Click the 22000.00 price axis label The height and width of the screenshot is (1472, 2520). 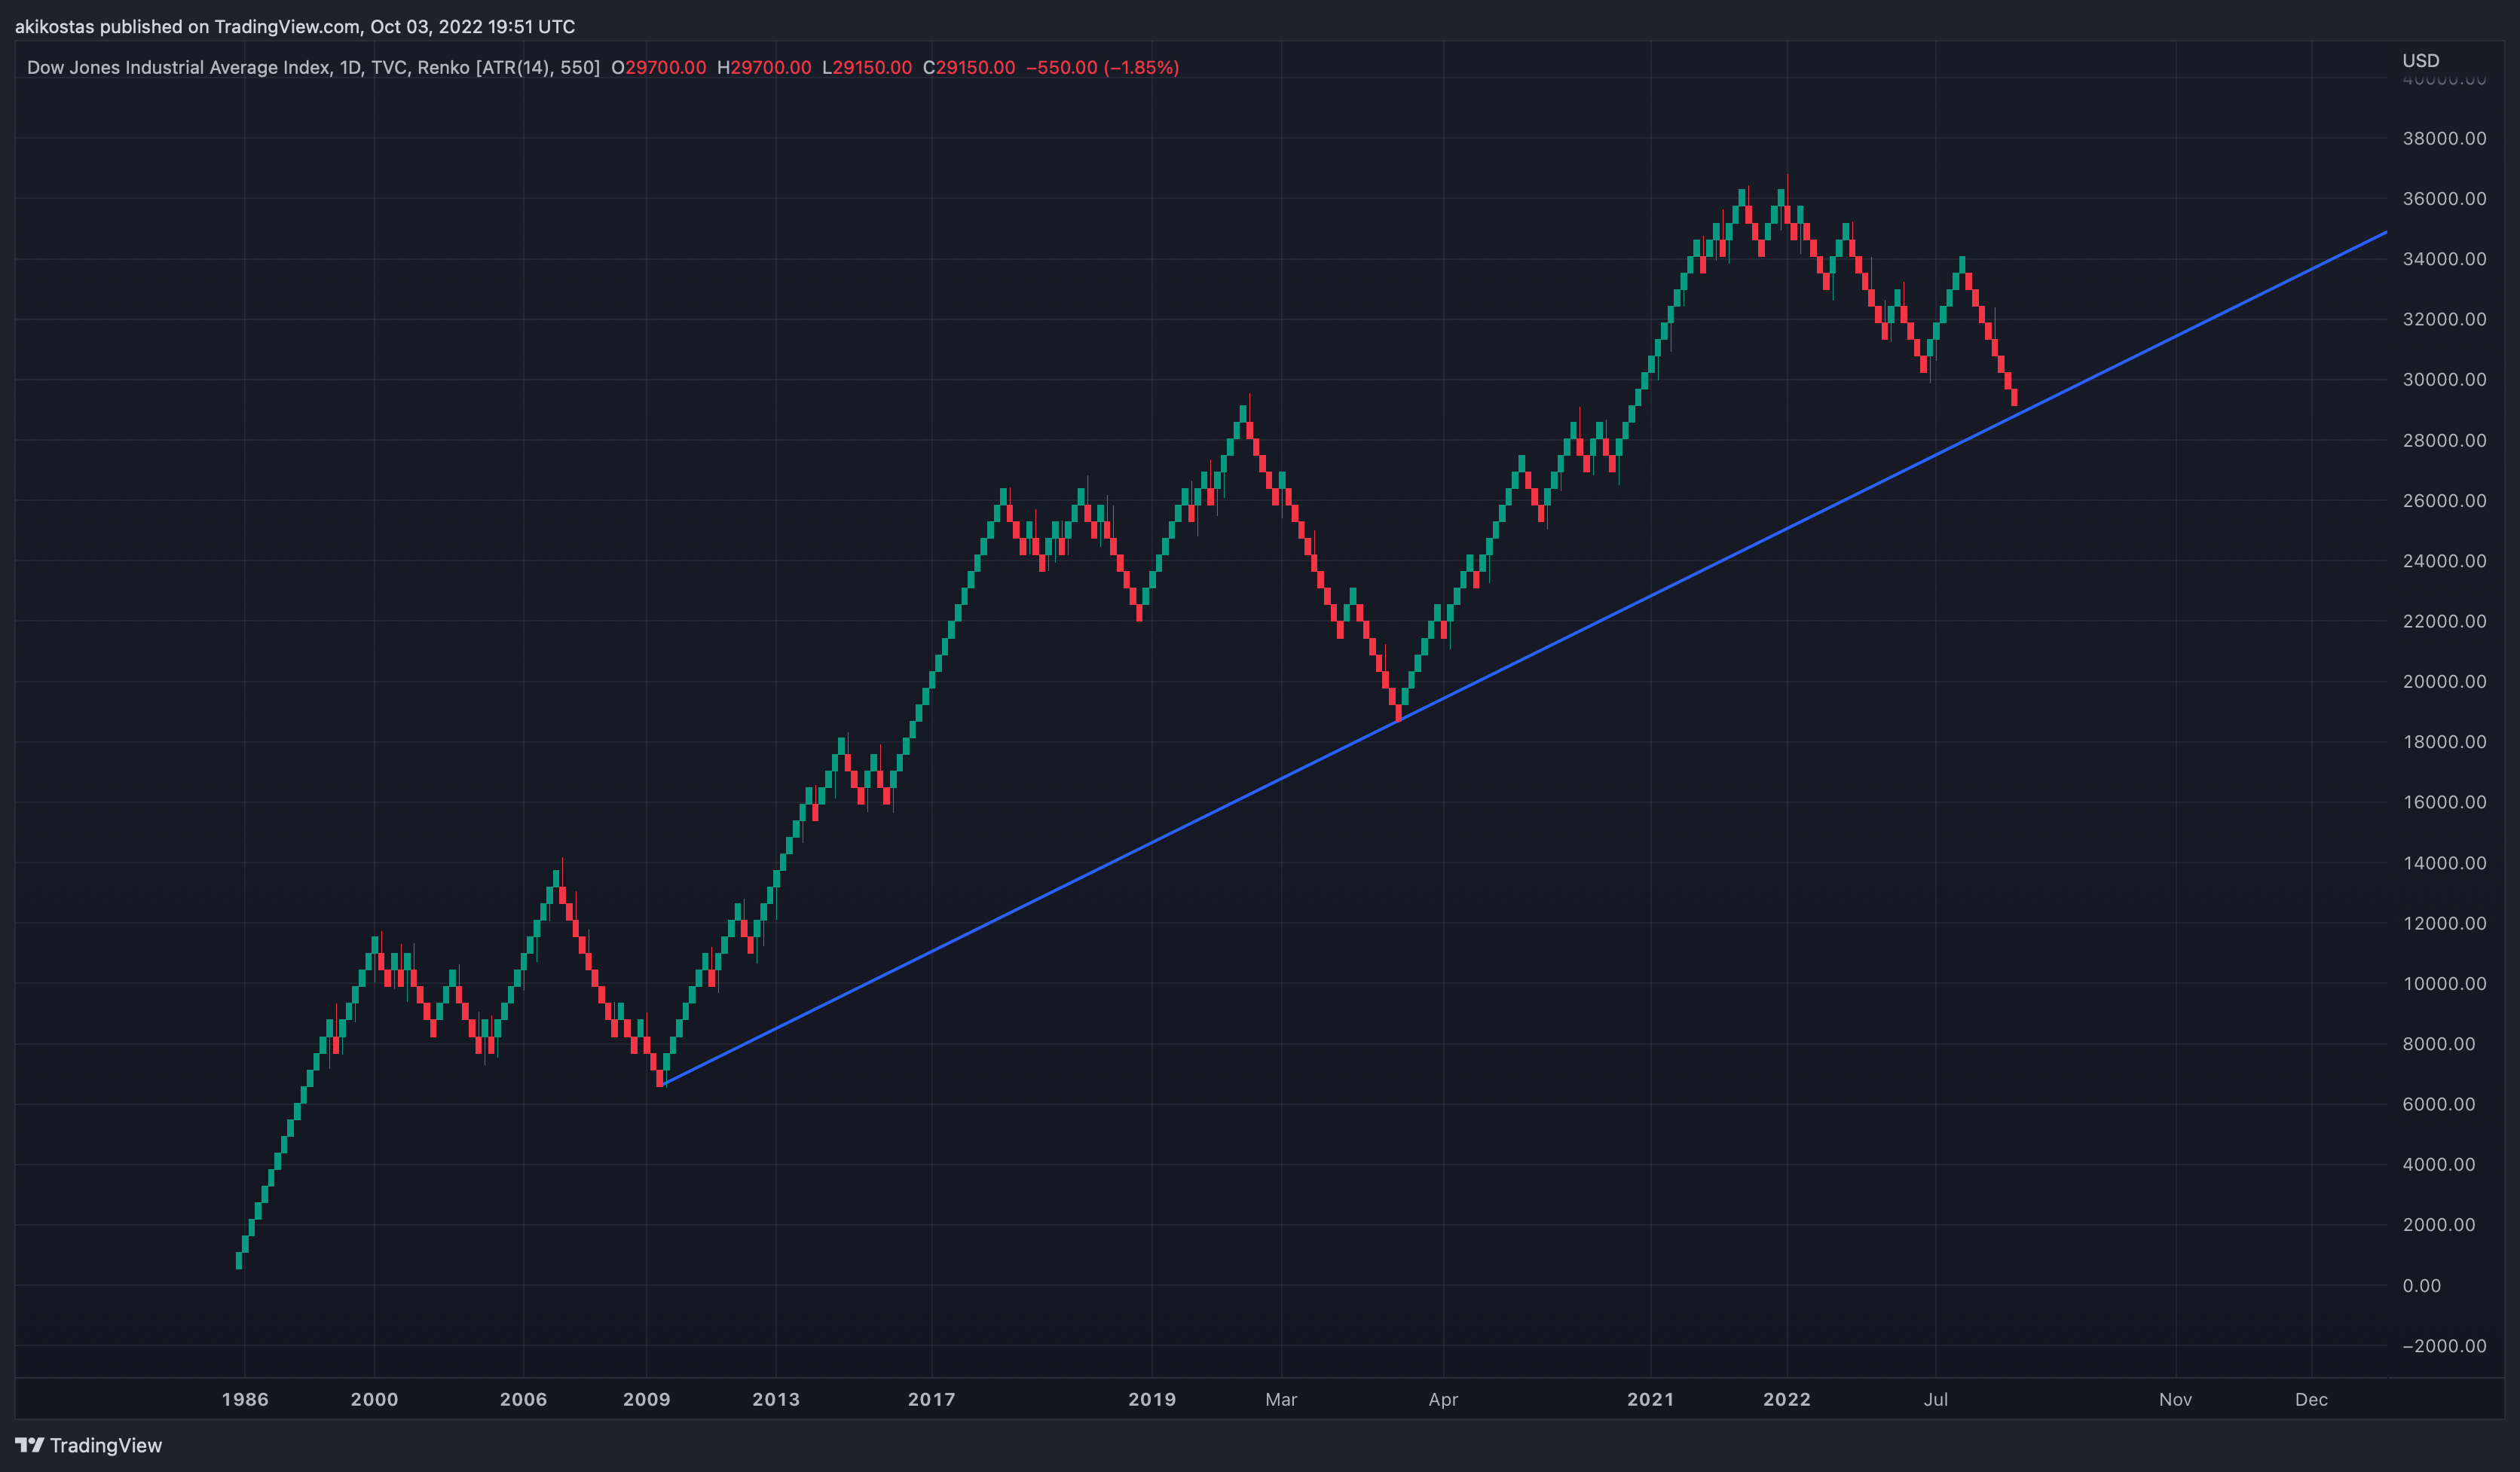(x=2444, y=621)
